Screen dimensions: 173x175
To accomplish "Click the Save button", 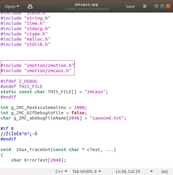I will coord(130,6).
